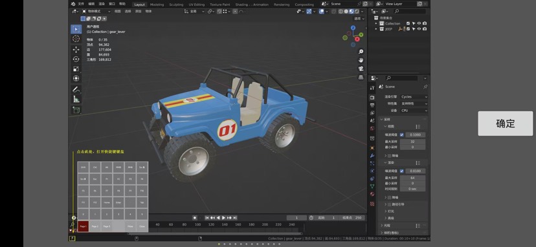Select the 3D Cursor tool
This screenshot has width=536, height=247.
click(x=76, y=39)
